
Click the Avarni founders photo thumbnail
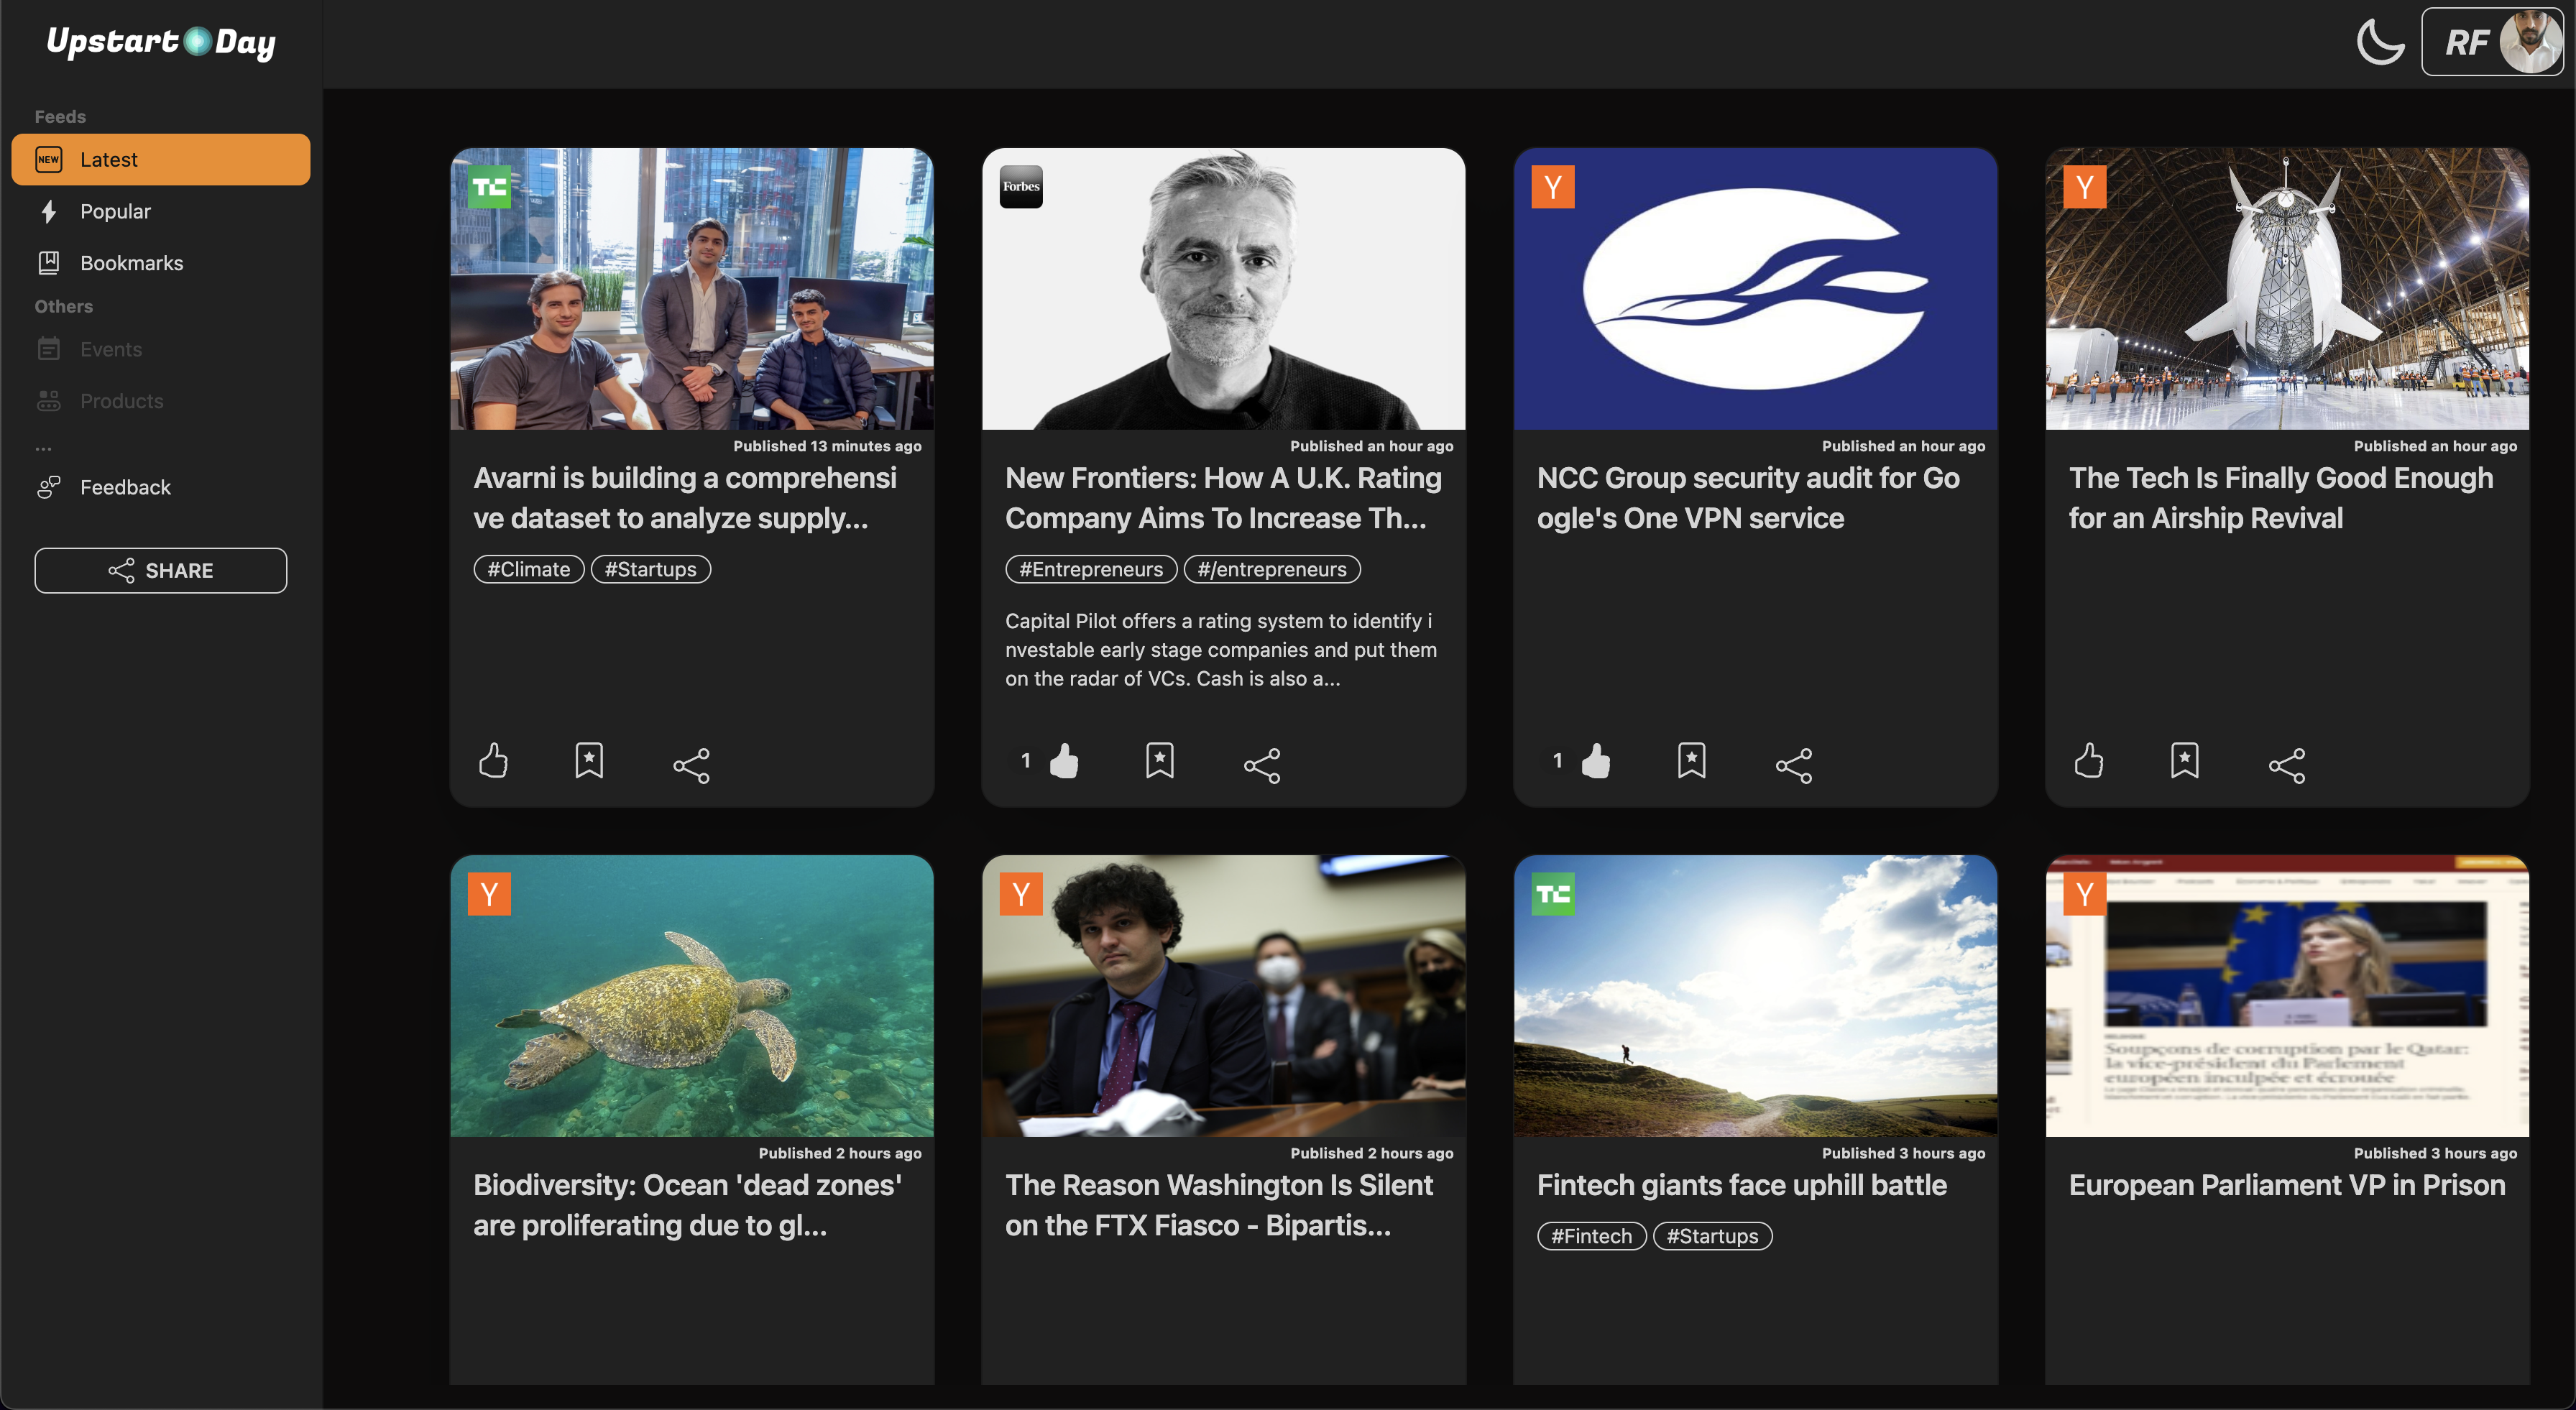pos(692,289)
